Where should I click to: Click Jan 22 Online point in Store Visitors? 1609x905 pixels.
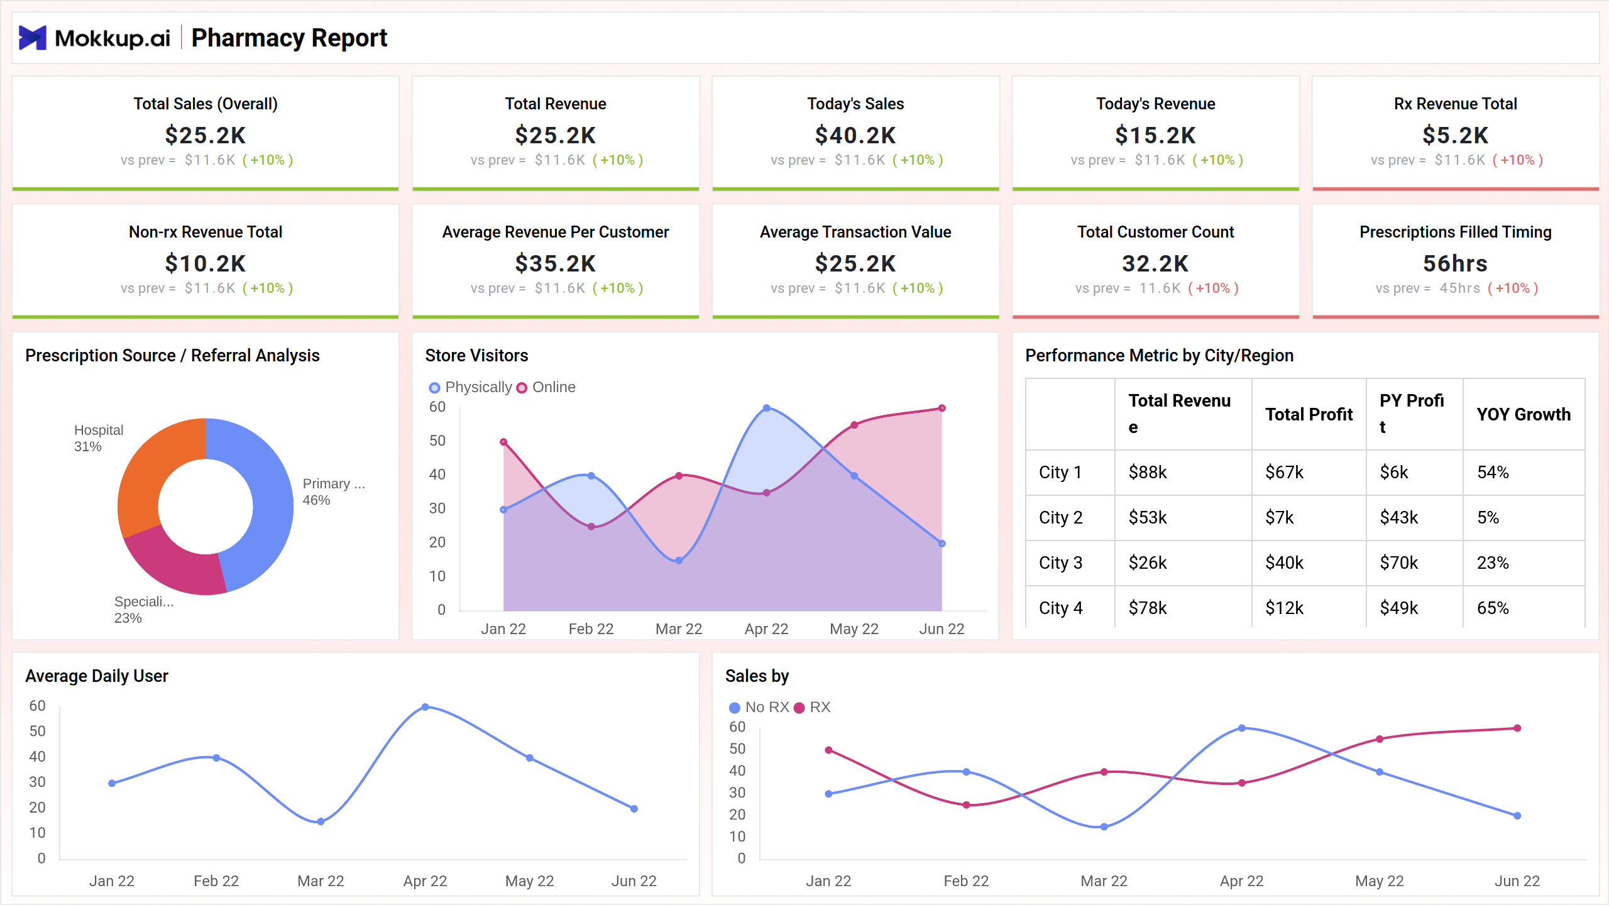(503, 442)
